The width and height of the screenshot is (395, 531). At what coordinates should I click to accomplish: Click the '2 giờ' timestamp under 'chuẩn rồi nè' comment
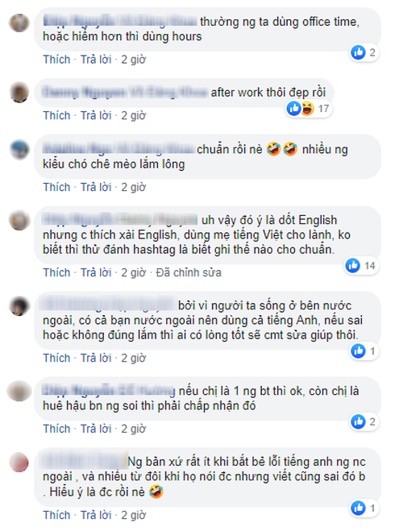click(x=134, y=187)
